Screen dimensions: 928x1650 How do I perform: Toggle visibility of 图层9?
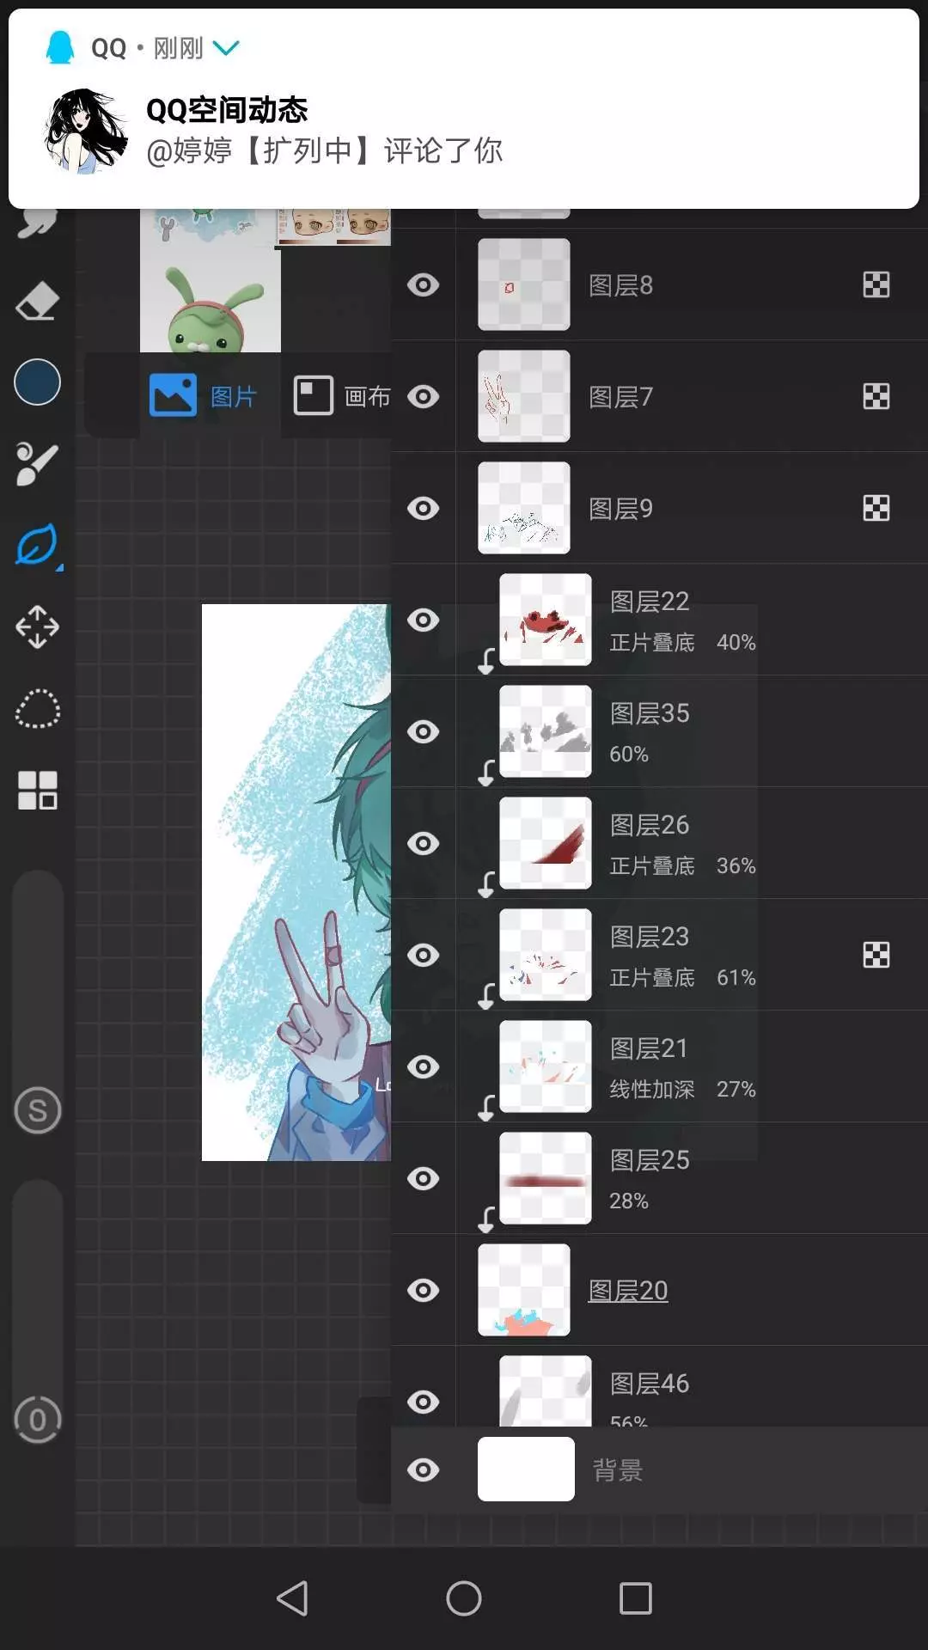click(423, 508)
